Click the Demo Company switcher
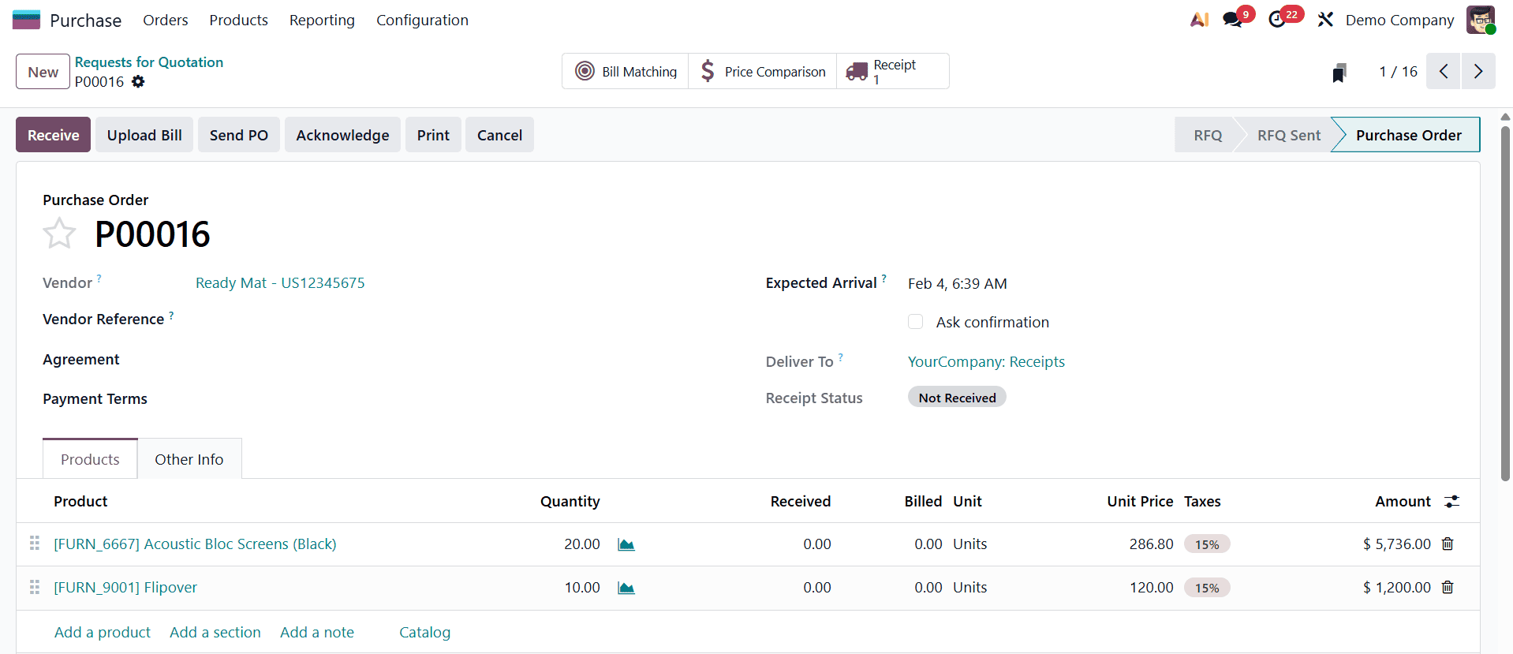This screenshot has height=654, width=1513. 1399,20
